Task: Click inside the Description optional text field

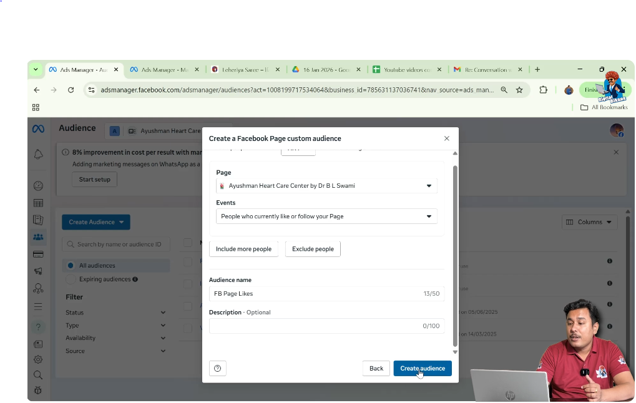Action: [x=326, y=325]
